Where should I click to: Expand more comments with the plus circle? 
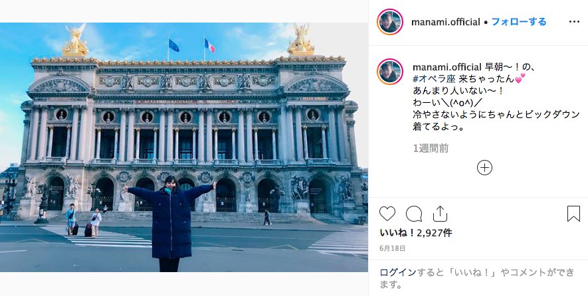(484, 167)
